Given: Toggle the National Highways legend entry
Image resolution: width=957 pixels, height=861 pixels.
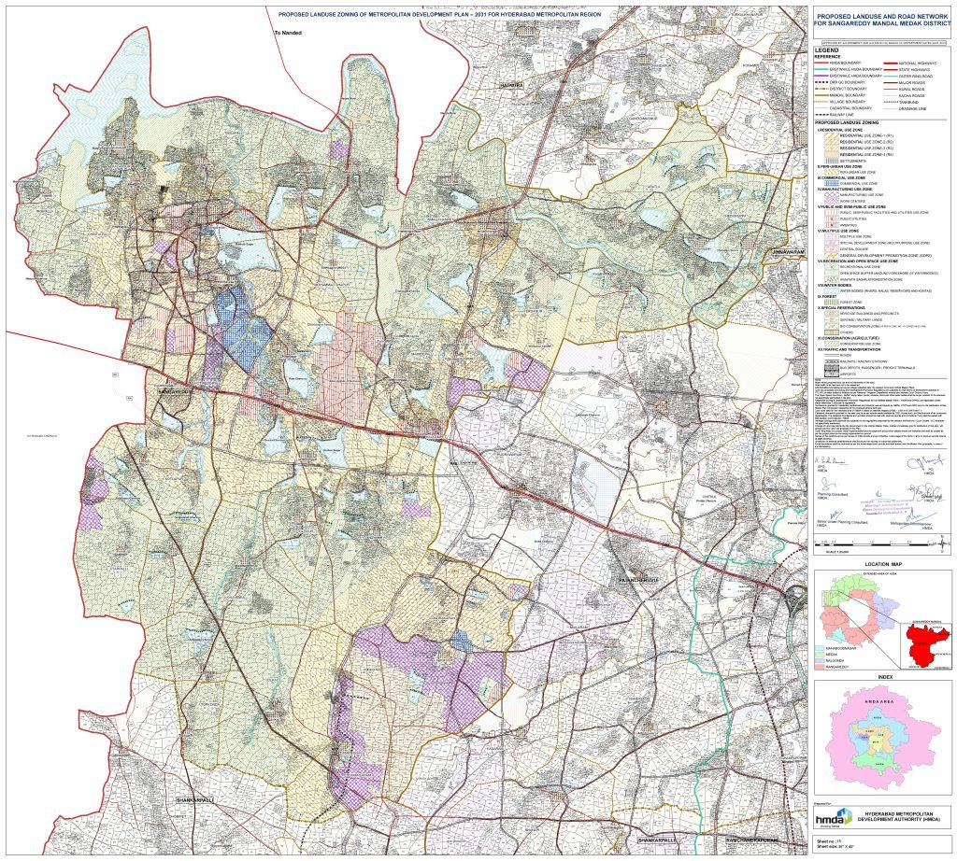Looking at the screenshot, I should [x=890, y=64].
